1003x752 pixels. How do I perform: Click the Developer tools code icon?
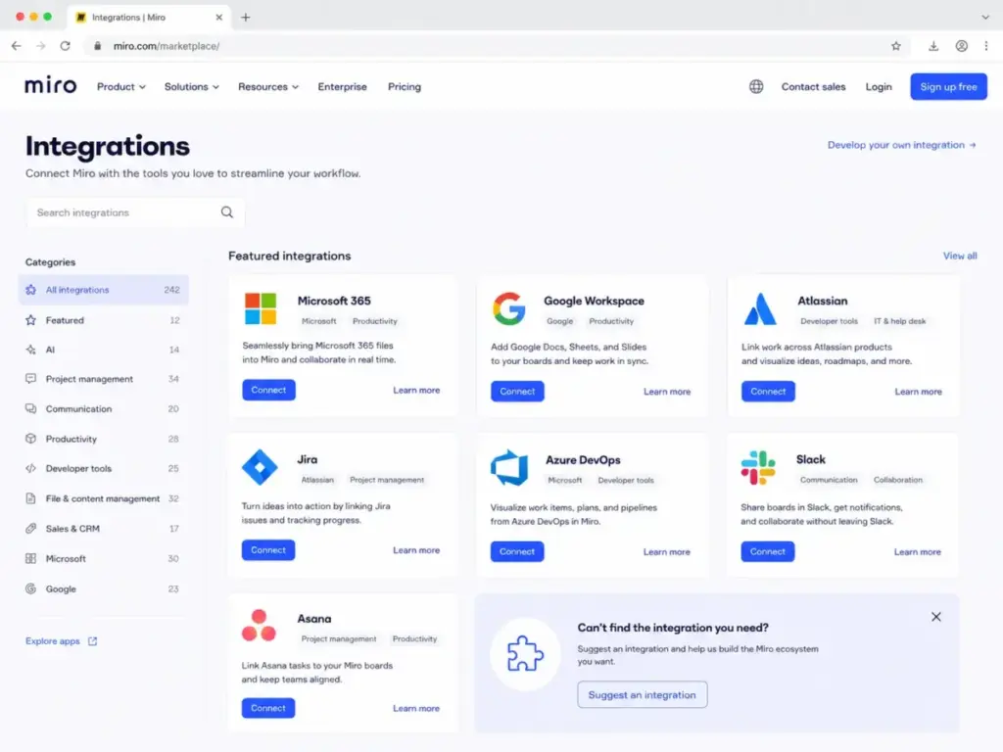pyautogui.click(x=30, y=469)
